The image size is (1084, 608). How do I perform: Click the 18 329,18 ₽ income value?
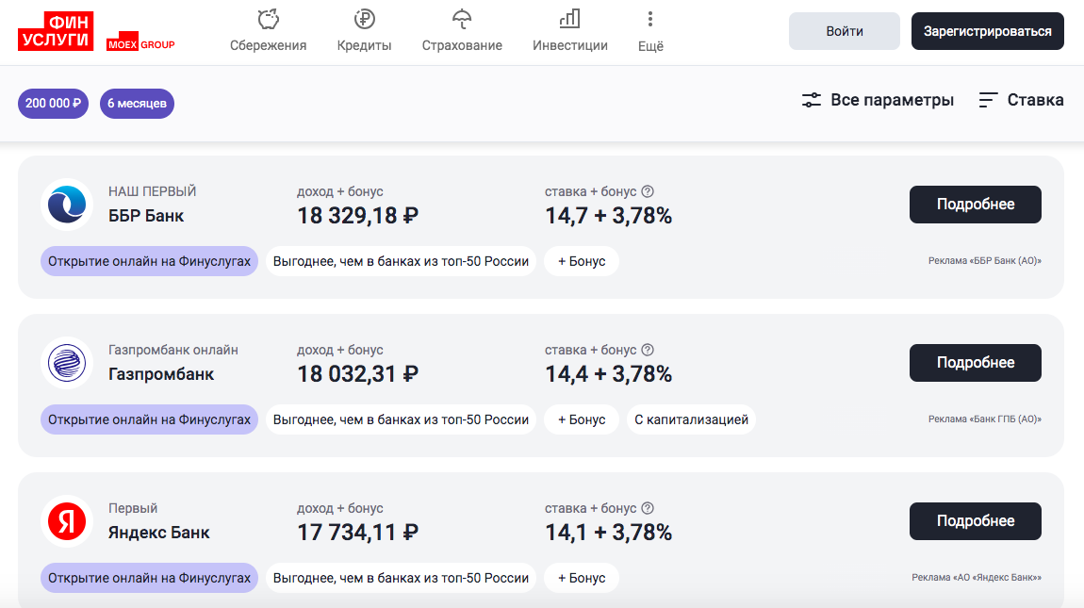(357, 216)
